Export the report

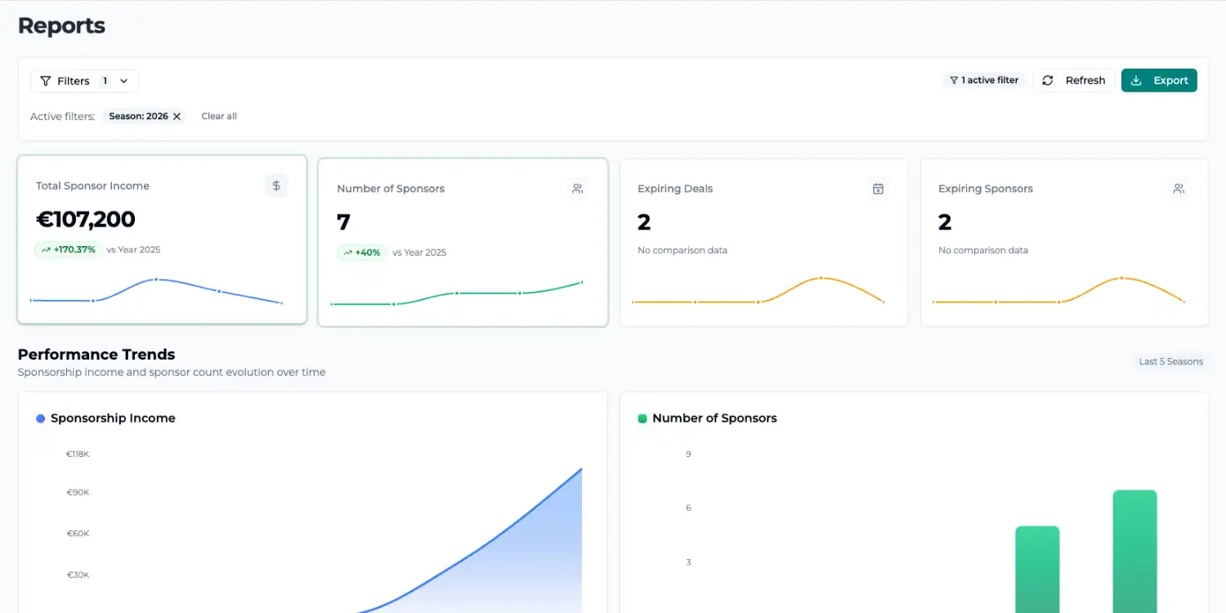(1159, 80)
